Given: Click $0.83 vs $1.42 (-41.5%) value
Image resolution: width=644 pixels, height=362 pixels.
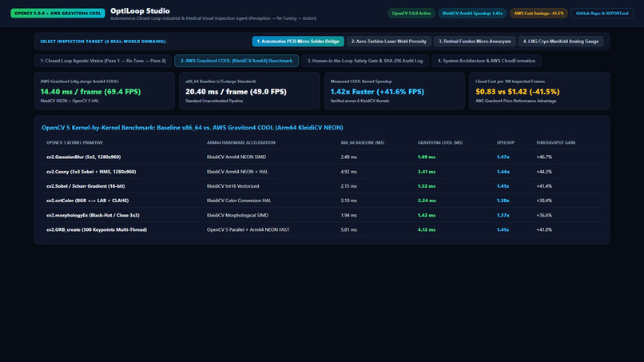Looking at the screenshot, I should click(x=518, y=92).
